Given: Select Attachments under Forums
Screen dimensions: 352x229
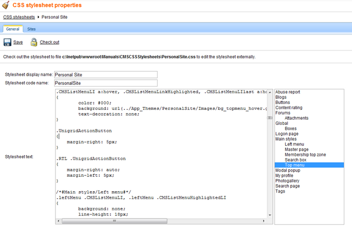Looking at the screenshot, I should coord(297,118).
